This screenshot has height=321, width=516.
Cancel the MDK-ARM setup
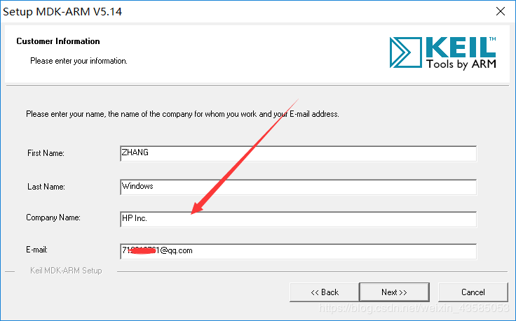(x=473, y=292)
